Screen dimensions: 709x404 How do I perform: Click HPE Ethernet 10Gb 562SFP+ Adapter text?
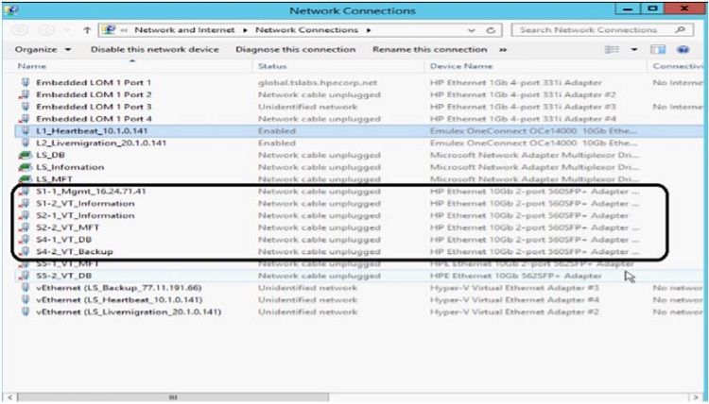(516, 276)
